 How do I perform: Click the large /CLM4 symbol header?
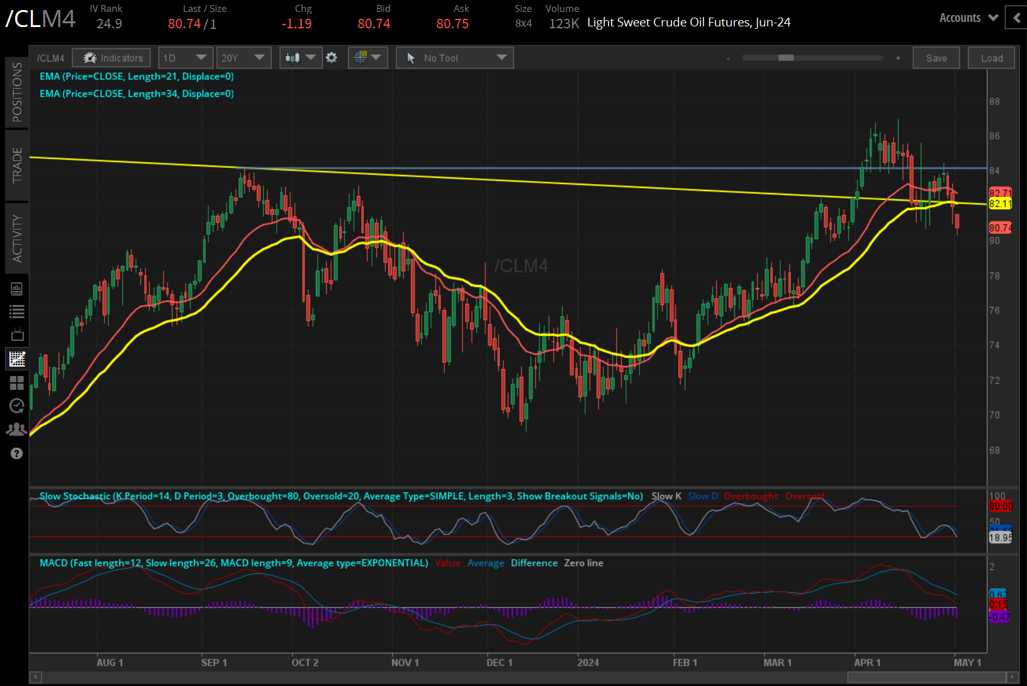pos(40,19)
